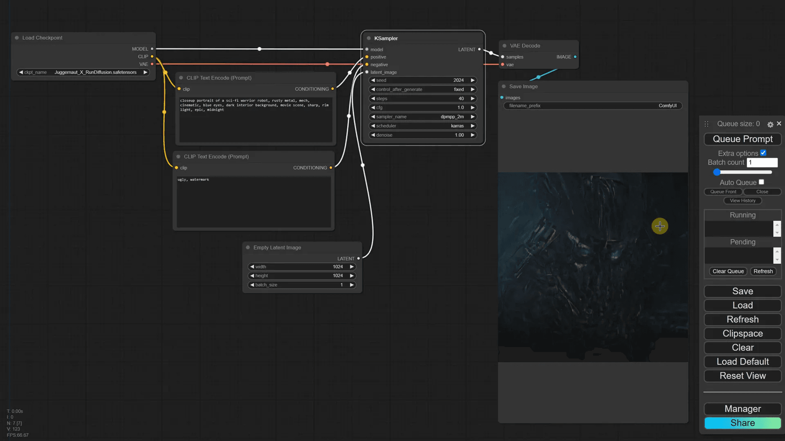Click right arrow on ckpt_name checkpoint selector

(145, 72)
